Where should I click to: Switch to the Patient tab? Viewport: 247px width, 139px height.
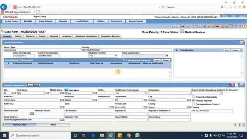(18, 36)
